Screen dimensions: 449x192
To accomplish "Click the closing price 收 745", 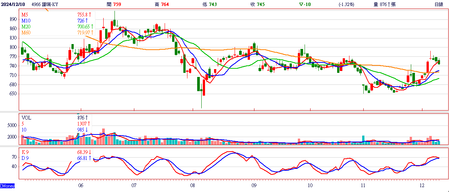I will pyautogui.click(x=258, y=4).
